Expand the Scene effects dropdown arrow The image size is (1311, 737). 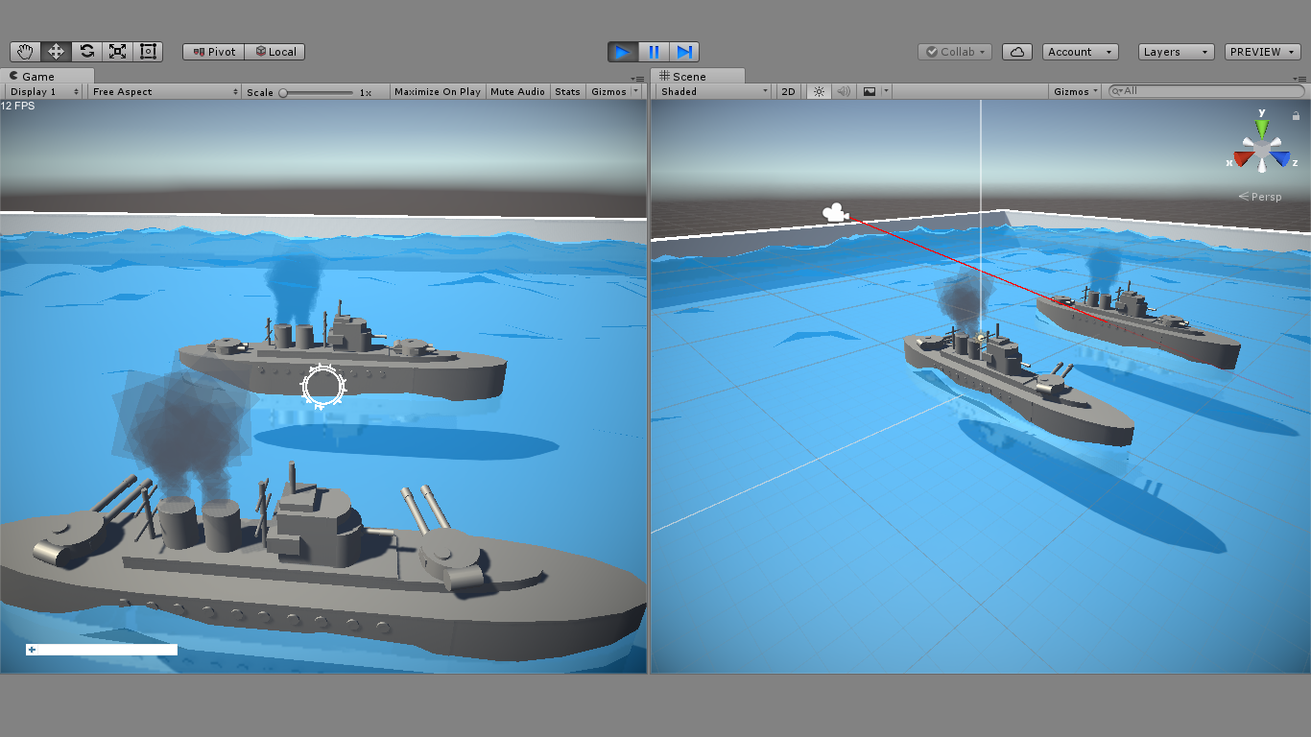point(887,92)
